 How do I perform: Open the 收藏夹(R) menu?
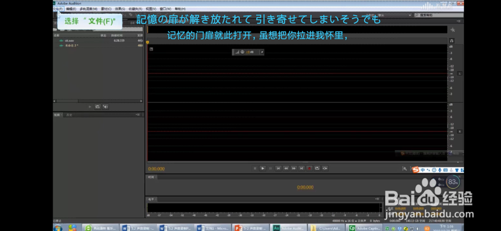135,9
